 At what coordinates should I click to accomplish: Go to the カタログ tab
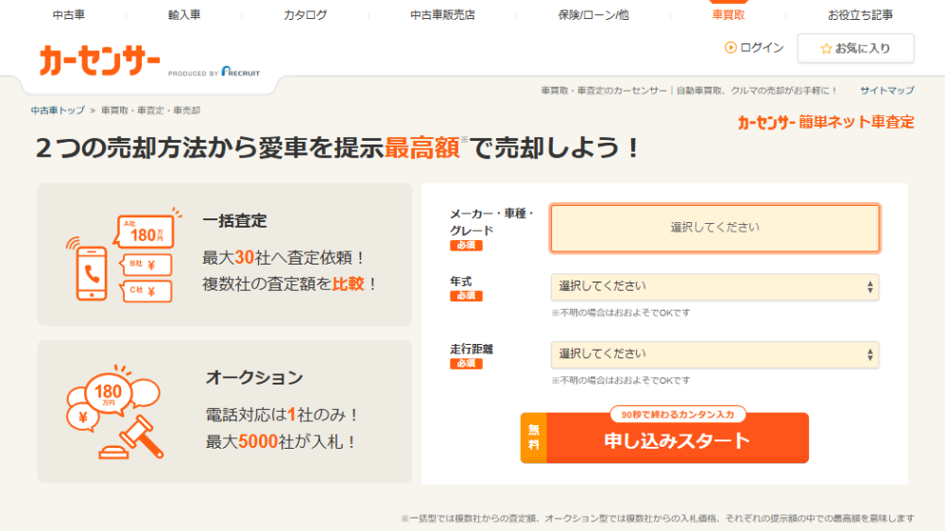[x=305, y=15]
